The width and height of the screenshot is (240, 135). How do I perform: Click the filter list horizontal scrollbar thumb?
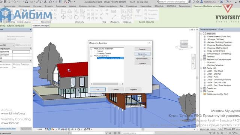pyautogui.click(x=105, y=84)
